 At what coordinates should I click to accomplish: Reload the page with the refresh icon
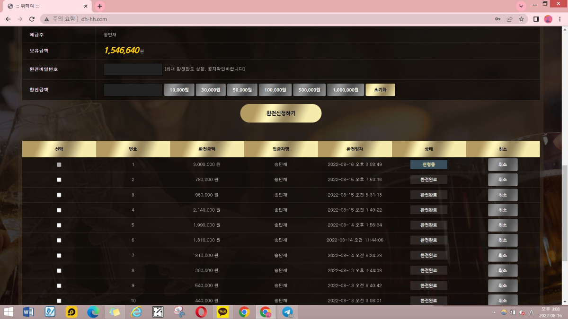pos(32,19)
